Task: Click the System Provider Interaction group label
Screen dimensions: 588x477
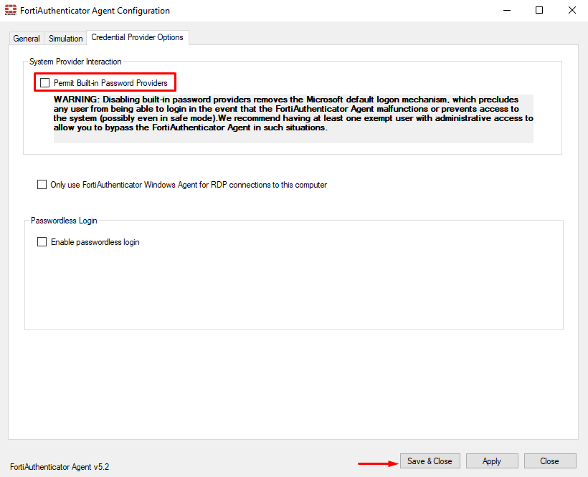Action: click(75, 62)
